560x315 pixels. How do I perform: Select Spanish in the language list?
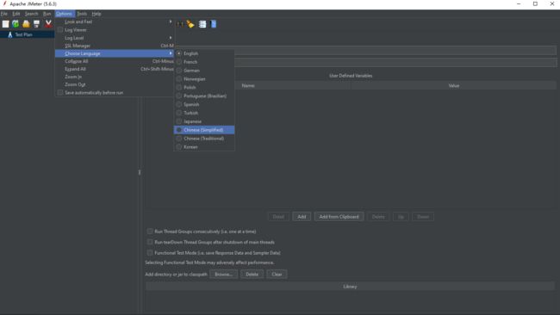(204, 104)
